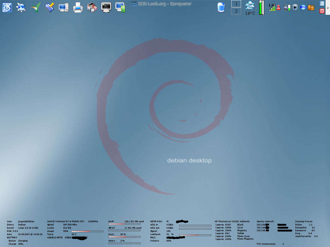Image resolution: width=330 pixels, height=247 pixels.
Task: Select the KDE-Look.org - Konqueror taskbar entry
Action: (x=162, y=4)
